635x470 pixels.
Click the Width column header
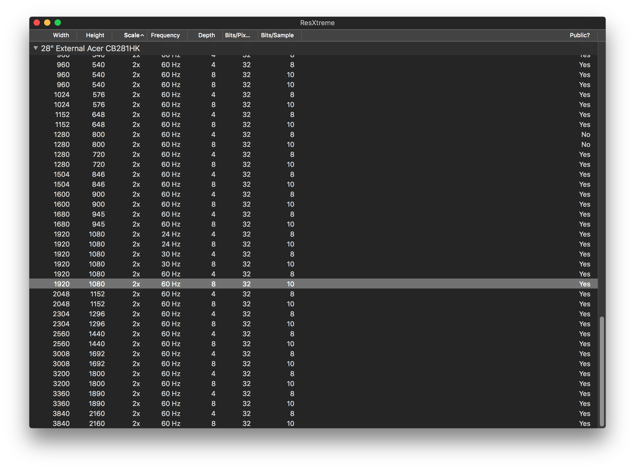(x=61, y=35)
